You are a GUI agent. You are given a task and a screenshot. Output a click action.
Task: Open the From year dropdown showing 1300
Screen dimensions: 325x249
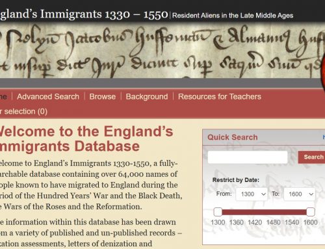point(252,194)
